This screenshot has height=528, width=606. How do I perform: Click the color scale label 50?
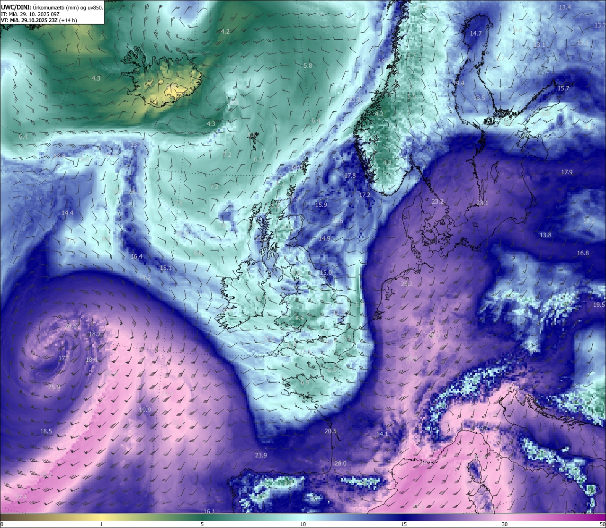click(602, 524)
